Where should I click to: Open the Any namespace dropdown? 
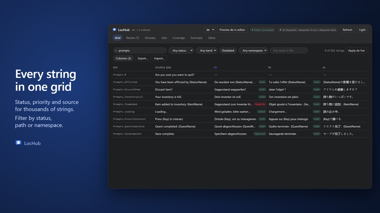pos(253,51)
